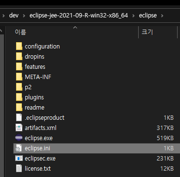Select the configuration folder name
180x177 pixels.
coord(42,47)
